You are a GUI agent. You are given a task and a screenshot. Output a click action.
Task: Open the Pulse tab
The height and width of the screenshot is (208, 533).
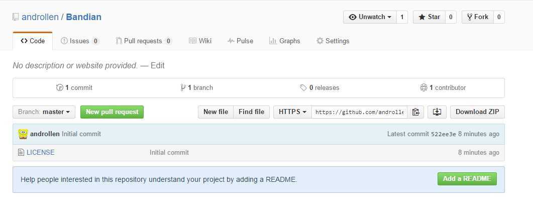pyautogui.click(x=240, y=41)
